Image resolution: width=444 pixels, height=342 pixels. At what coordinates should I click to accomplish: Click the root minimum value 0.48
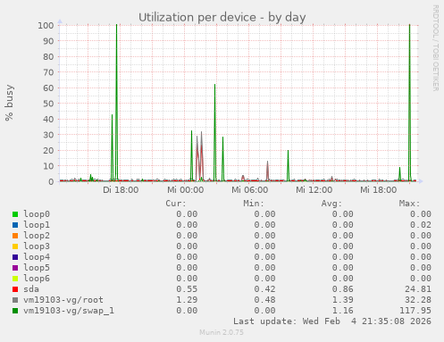tap(264, 300)
